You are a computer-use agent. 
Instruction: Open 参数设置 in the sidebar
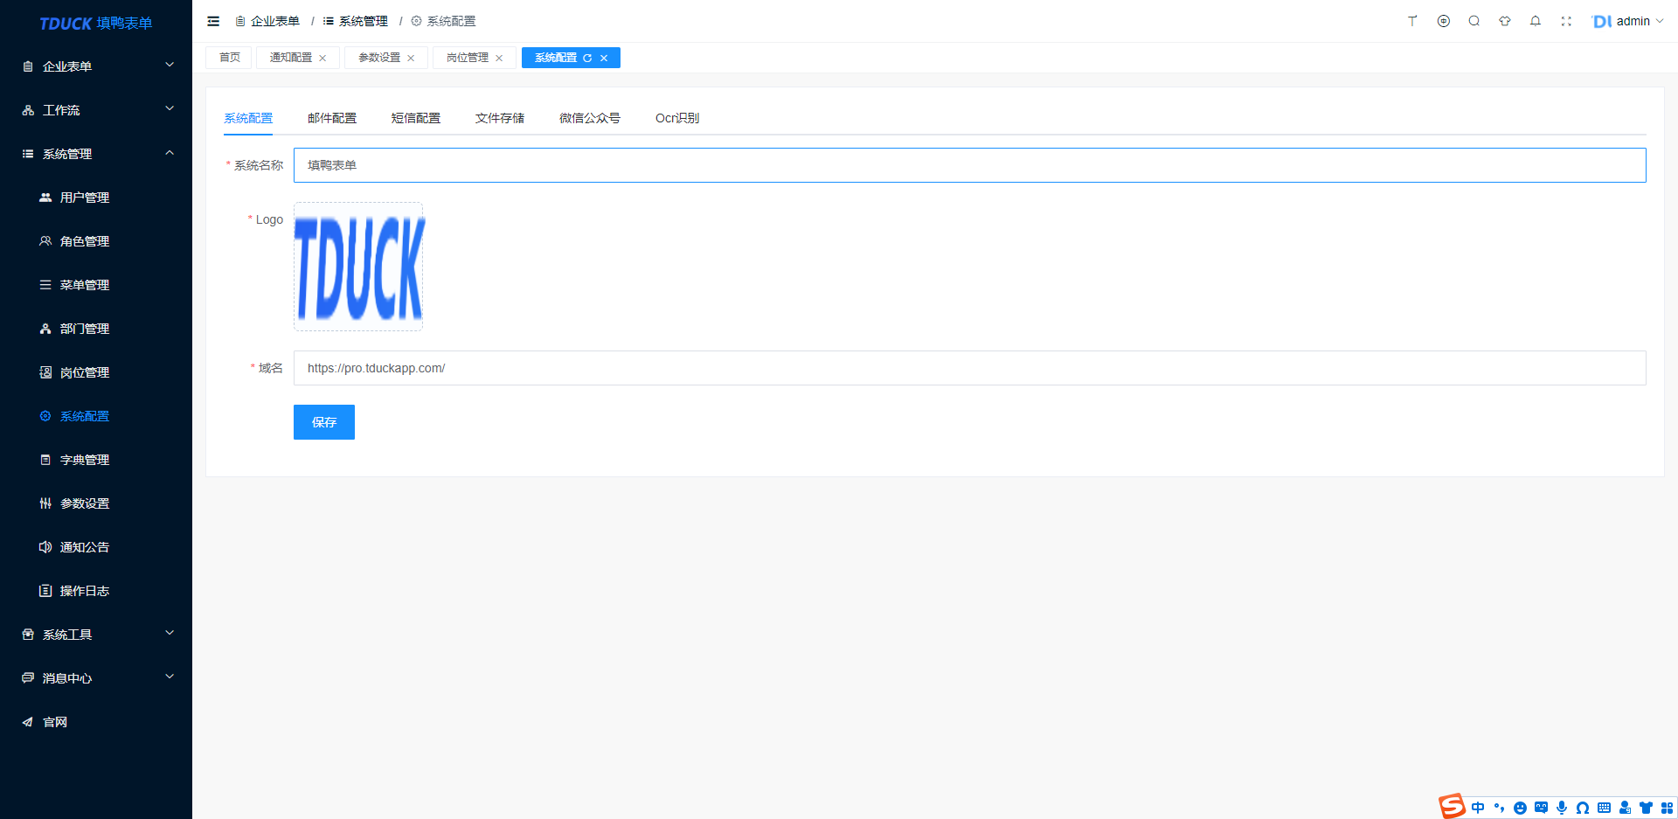click(x=96, y=503)
